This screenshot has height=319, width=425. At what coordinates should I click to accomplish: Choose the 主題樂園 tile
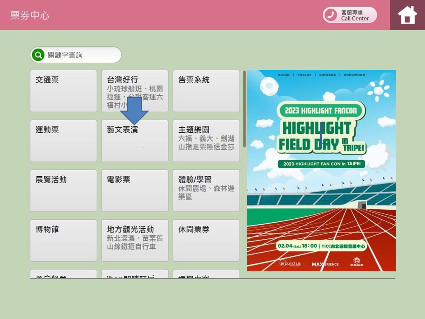pos(206,141)
